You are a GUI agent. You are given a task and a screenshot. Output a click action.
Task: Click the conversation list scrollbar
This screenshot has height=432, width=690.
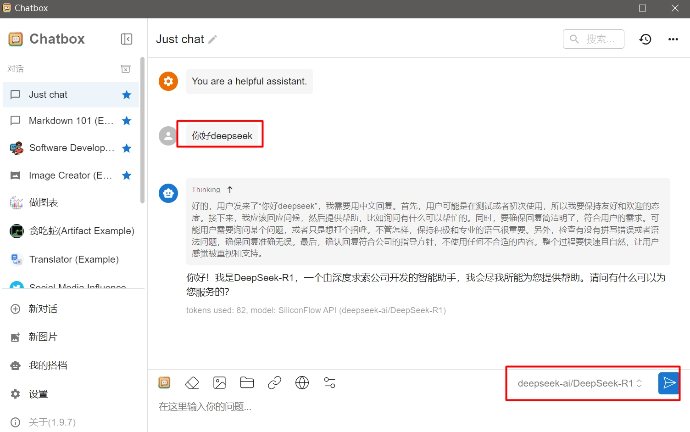(142, 131)
